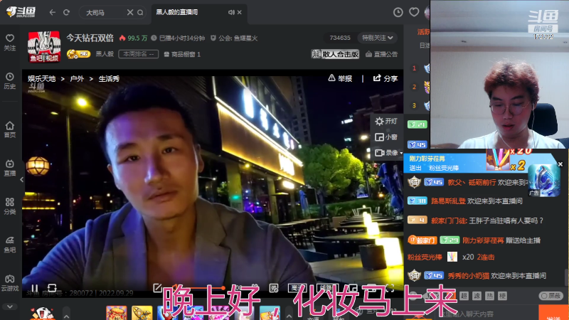Open favorites from the top-right heart icon
The width and height of the screenshot is (569, 320).
point(414,12)
